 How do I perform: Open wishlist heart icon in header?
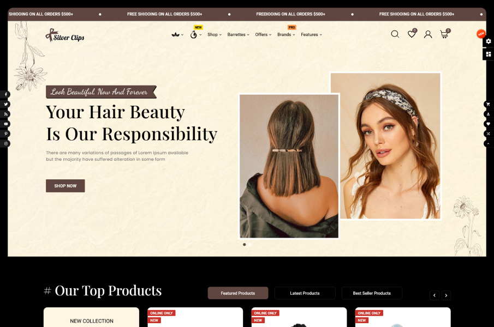click(x=412, y=34)
